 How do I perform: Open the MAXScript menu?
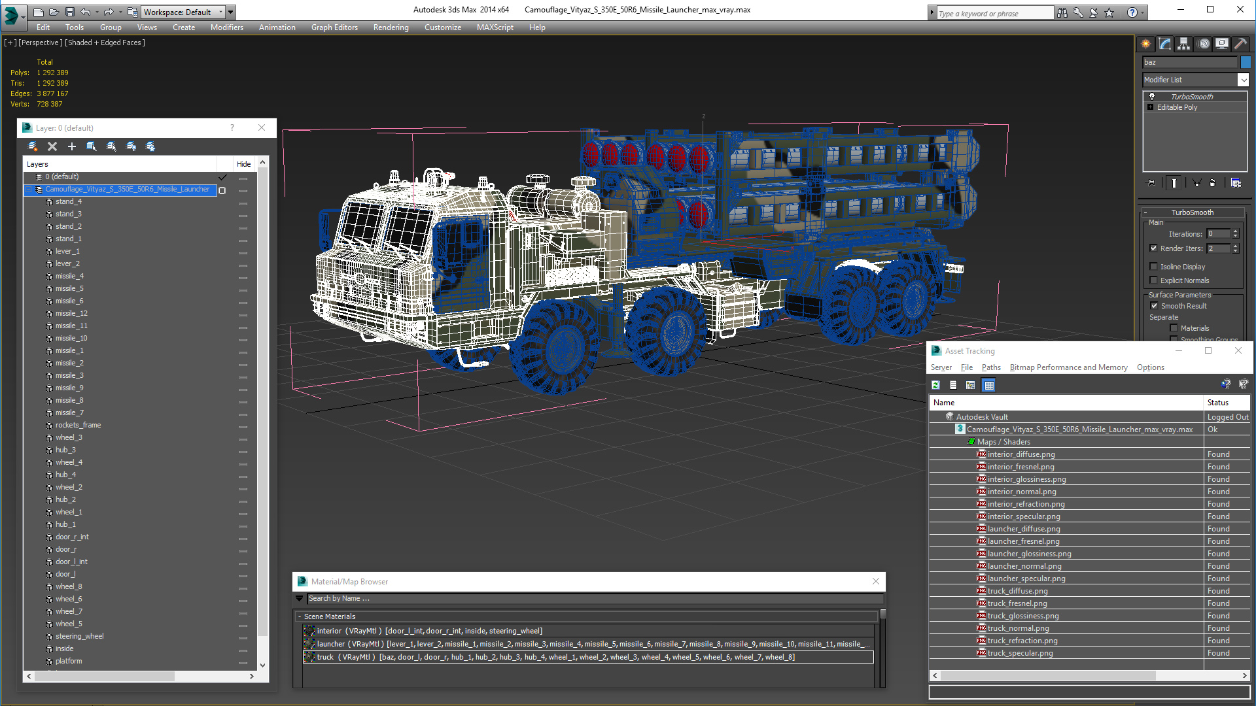point(495,27)
